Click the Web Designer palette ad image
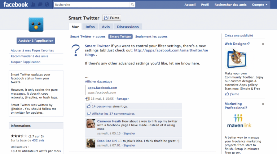 pos(237,59)
